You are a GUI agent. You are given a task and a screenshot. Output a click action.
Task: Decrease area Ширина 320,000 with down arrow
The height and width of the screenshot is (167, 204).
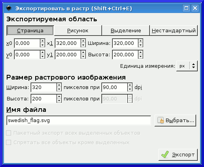[140, 45]
